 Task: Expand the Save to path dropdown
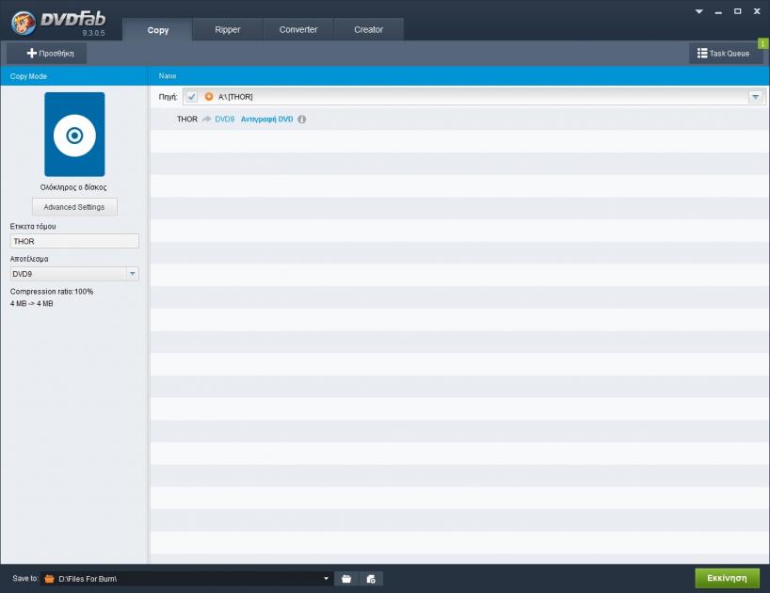click(326, 578)
